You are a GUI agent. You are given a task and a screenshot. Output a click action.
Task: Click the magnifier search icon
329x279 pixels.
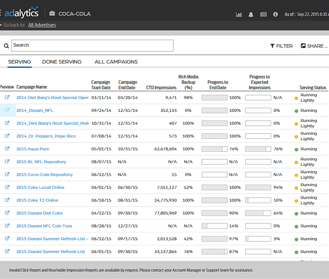(x=6, y=46)
